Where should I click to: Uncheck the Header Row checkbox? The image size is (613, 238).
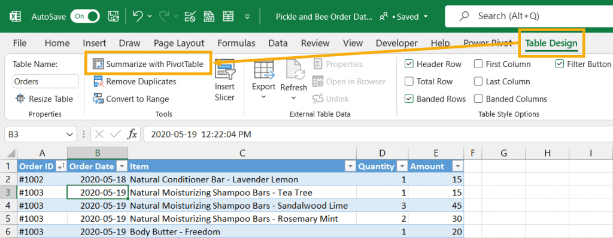pos(409,64)
